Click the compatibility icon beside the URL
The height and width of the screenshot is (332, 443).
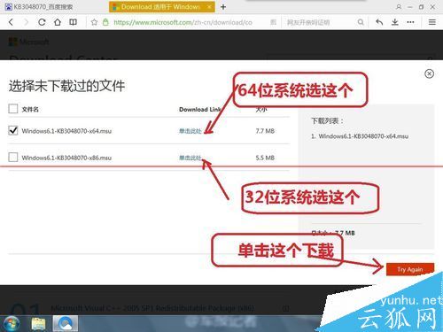(x=274, y=22)
